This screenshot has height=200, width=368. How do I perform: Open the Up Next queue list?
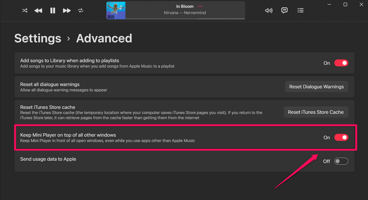pos(300,10)
